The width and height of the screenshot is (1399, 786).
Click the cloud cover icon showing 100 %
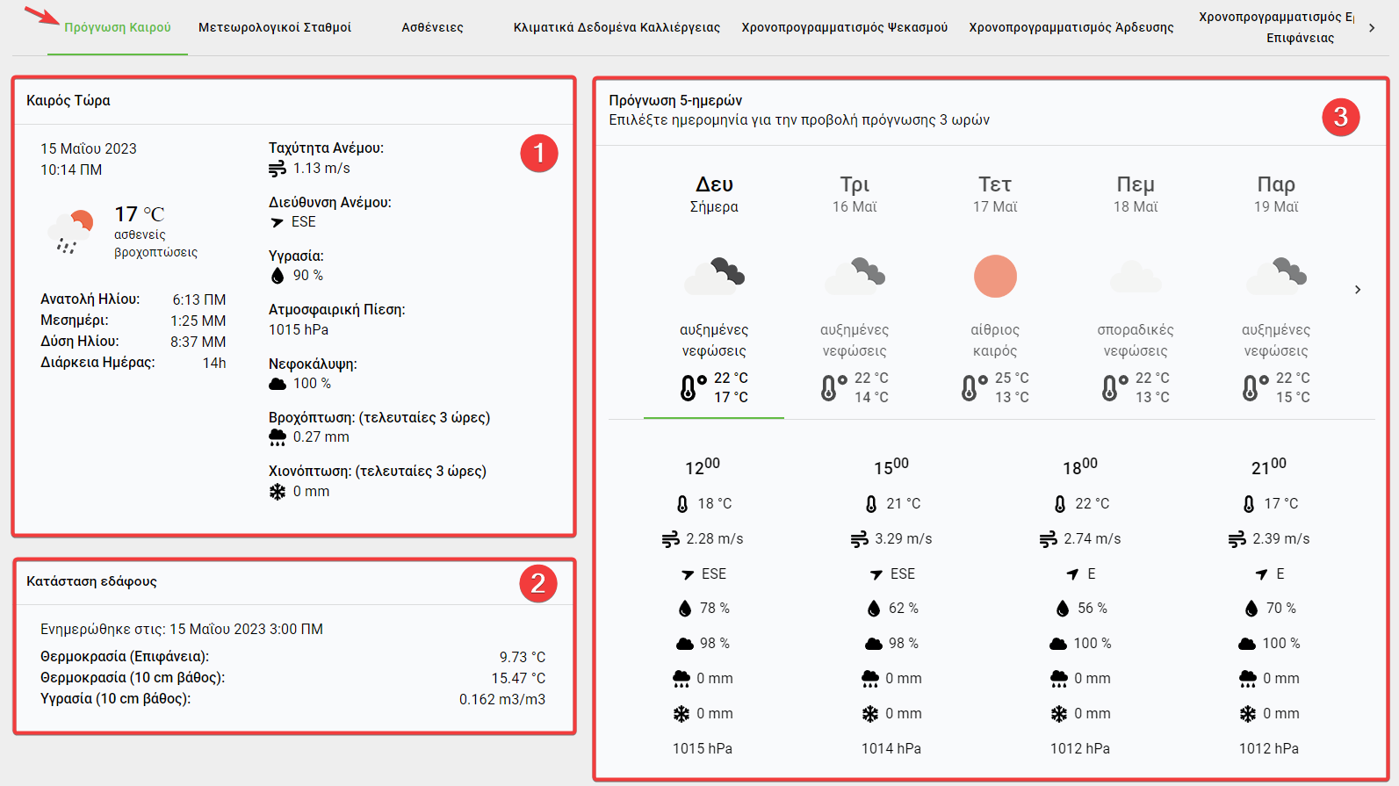(278, 384)
